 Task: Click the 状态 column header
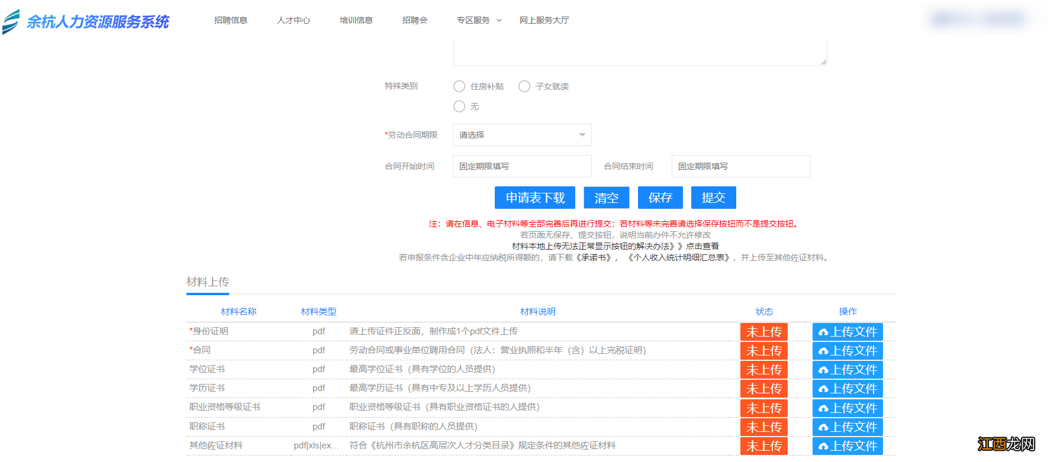coord(764,312)
